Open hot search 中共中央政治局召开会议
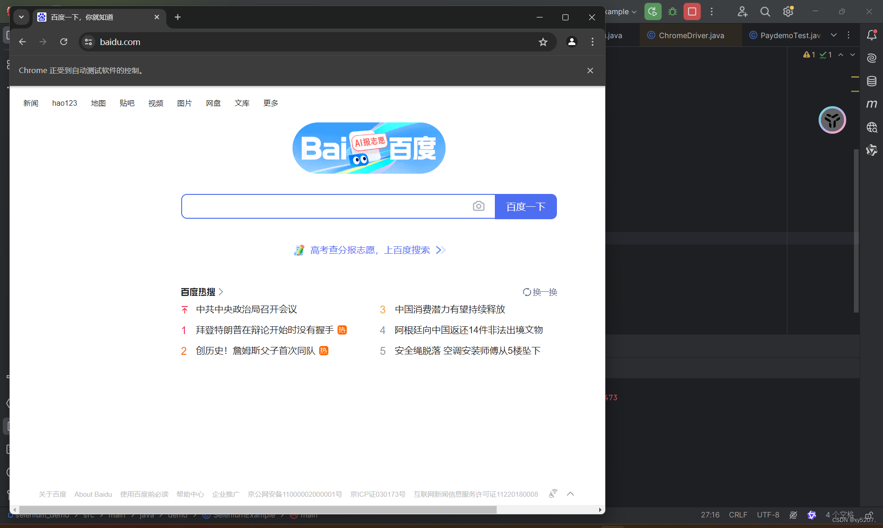 247,309
